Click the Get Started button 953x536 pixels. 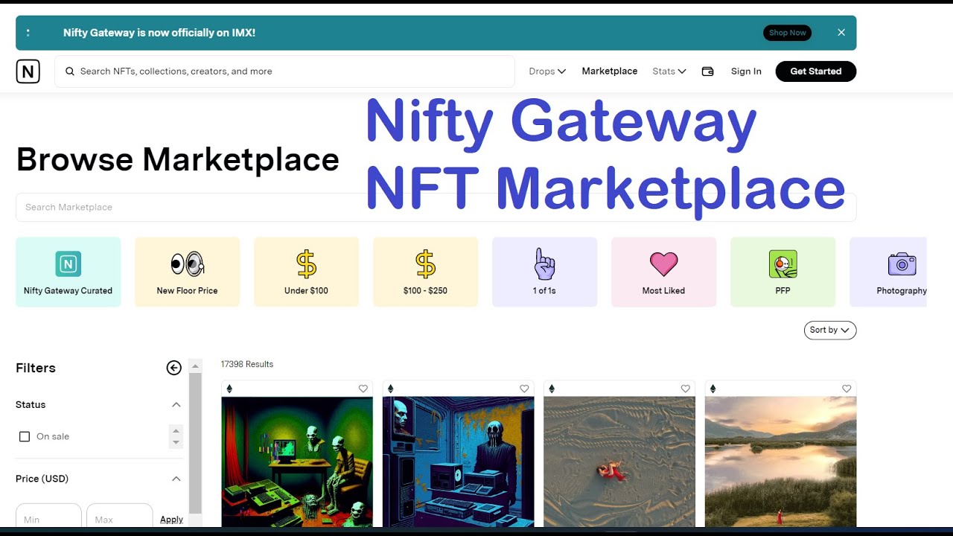[x=816, y=71]
